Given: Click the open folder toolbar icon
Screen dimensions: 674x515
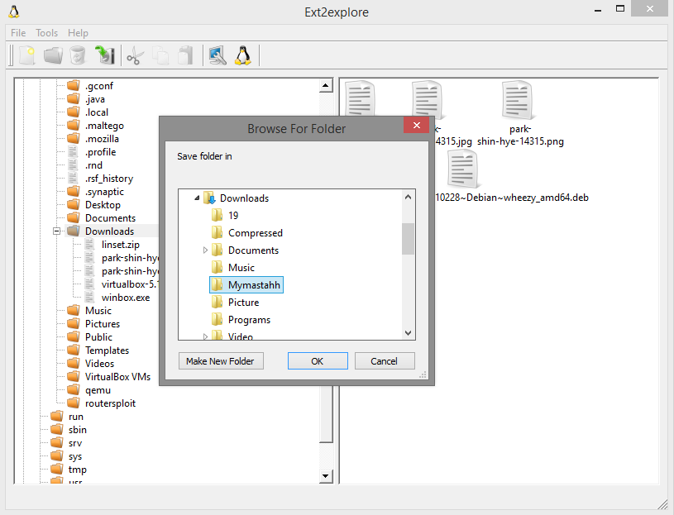Looking at the screenshot, I should point(53,56).
